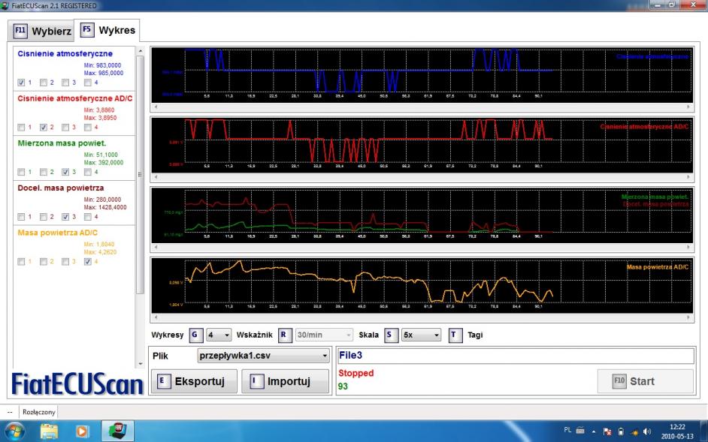Click the Action Center flag tray icon
The height and width of the screenshot is (442, 708).
click(607, 431)
